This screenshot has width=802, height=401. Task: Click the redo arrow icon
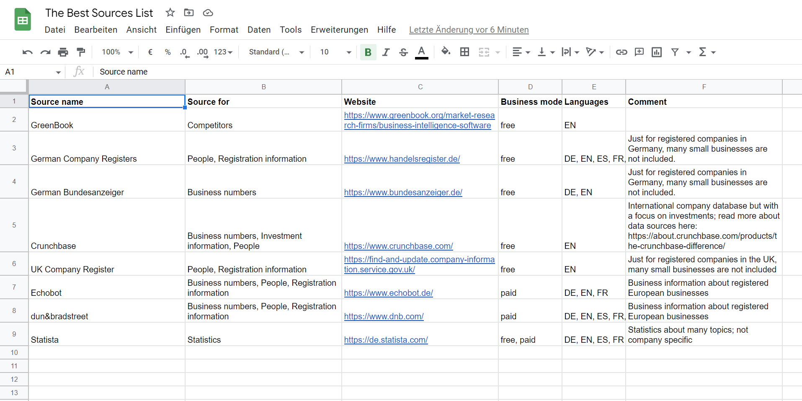pyautogui.click(x=45, y=52)
